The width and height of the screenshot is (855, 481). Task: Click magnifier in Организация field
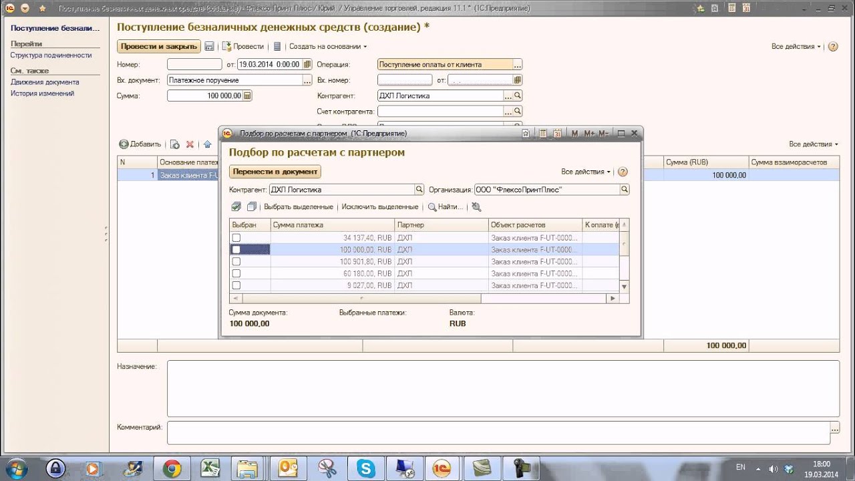625,190
